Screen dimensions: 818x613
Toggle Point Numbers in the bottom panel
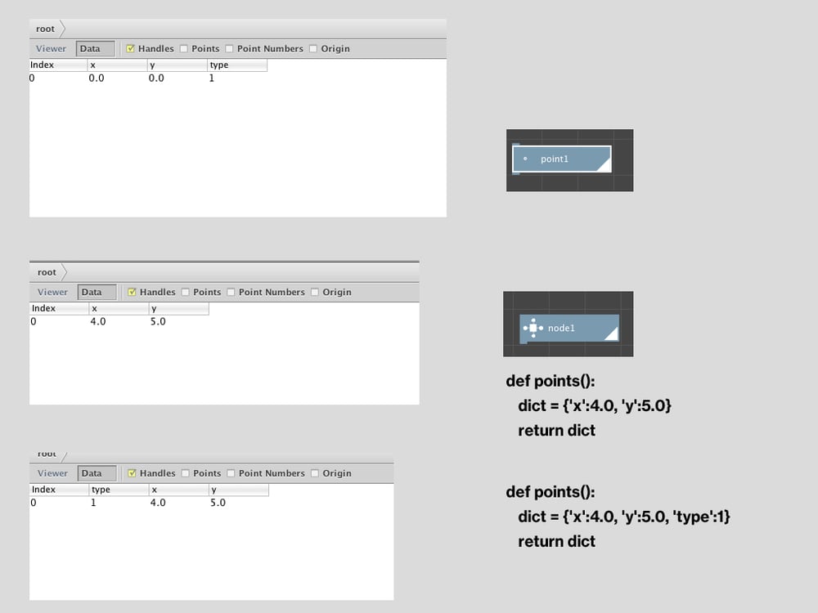[231, 473]
